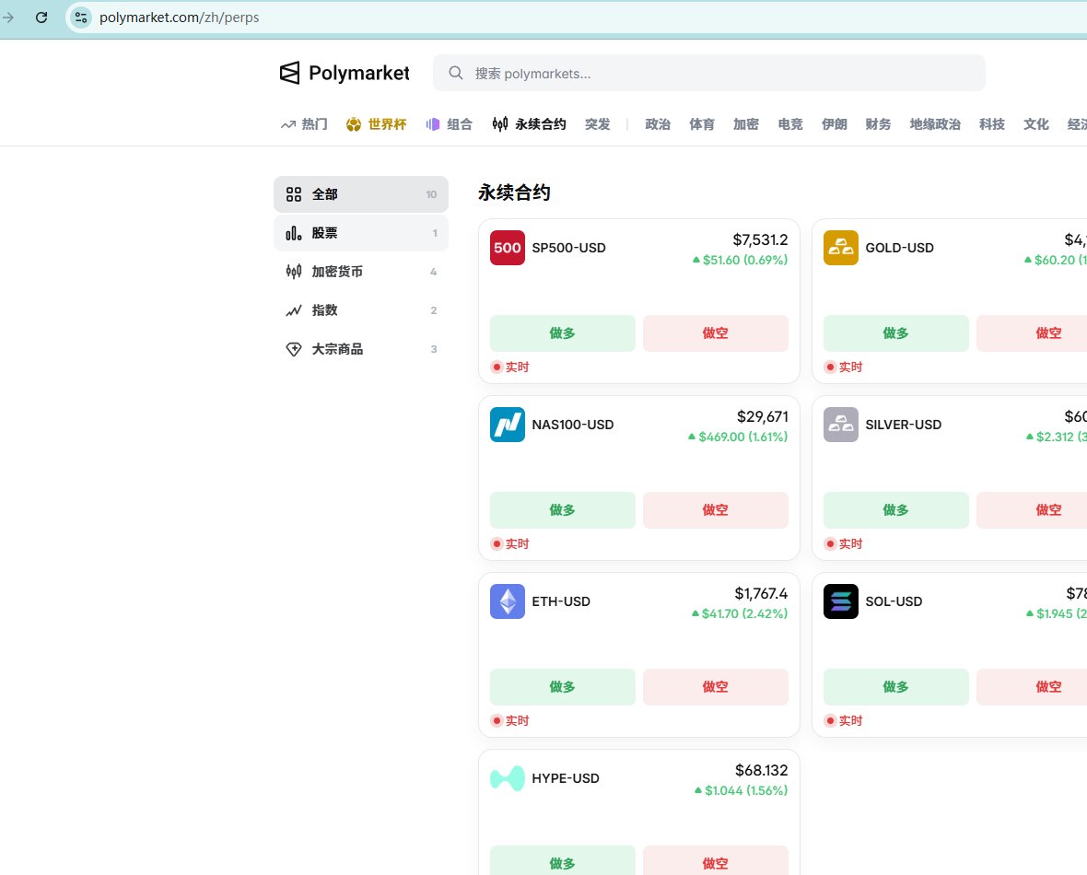Image resolution: width=1087 pixels, height=875 pixels.
Task: Open the 世界杯 navigation tab
Action: pos(377,124)
